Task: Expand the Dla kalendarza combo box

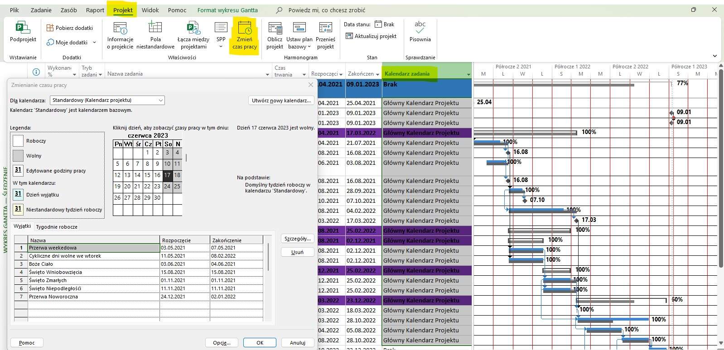Action: pyautogui.click(x=160, y=100)
